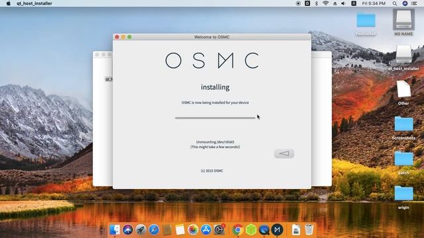This screenshot has width=424, height=238.
Task: Click the OSMC logo in the installer
Action: pyautogui.click(x=212, y=60)
